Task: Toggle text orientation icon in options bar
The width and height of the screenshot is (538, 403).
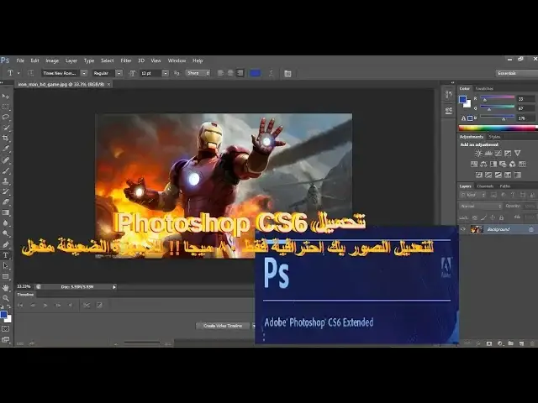Action: click(x=30, y=73)
